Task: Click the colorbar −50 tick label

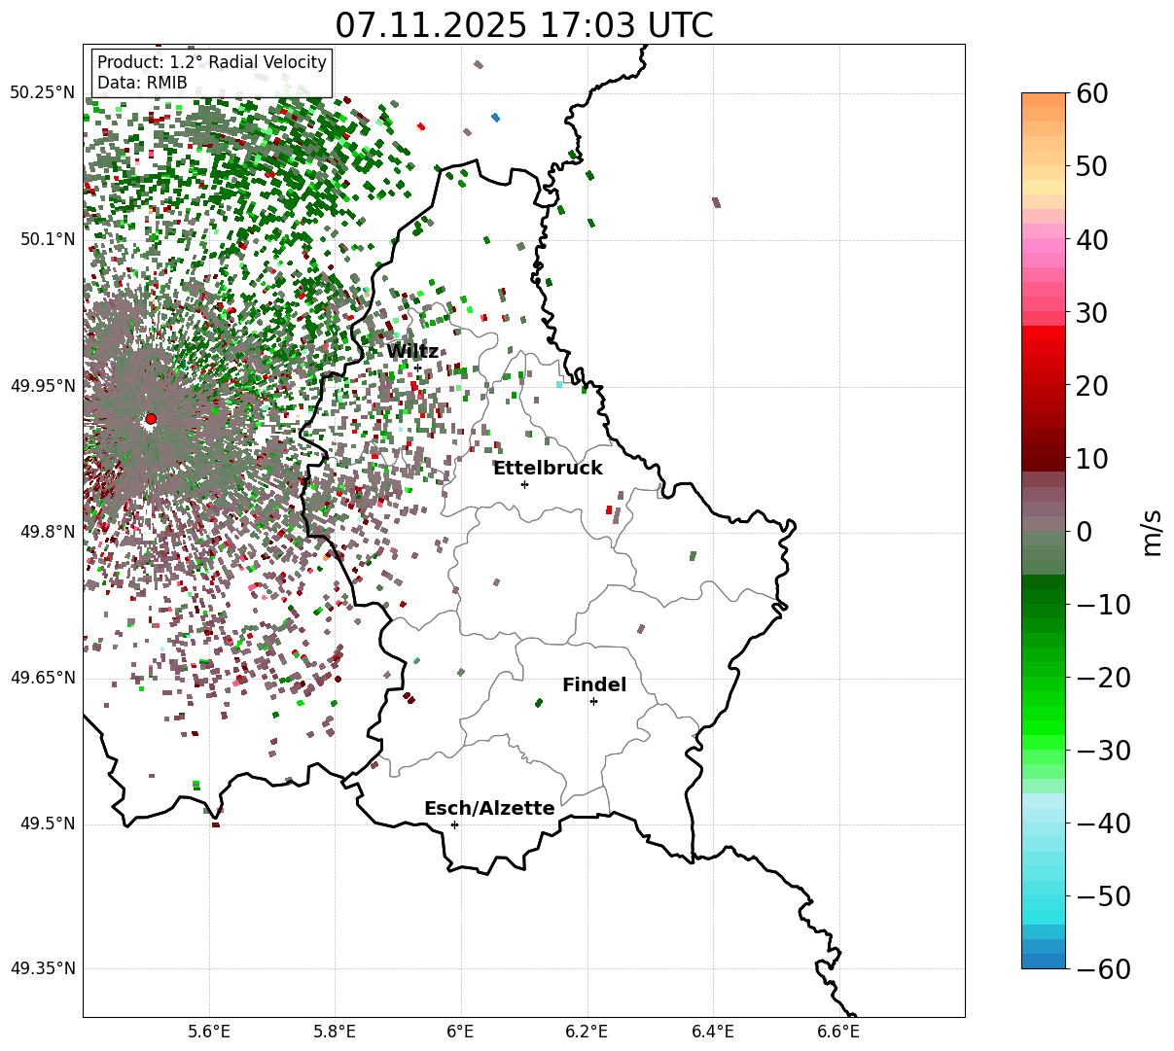Action: 1104,895
